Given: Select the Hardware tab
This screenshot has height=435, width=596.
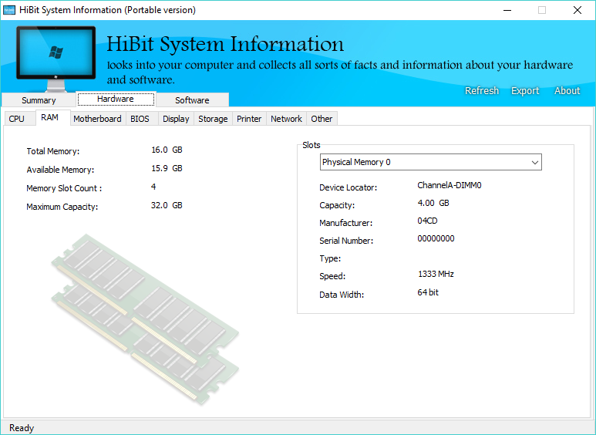Looking at the screenshot, I should click(x=116, y=99).
